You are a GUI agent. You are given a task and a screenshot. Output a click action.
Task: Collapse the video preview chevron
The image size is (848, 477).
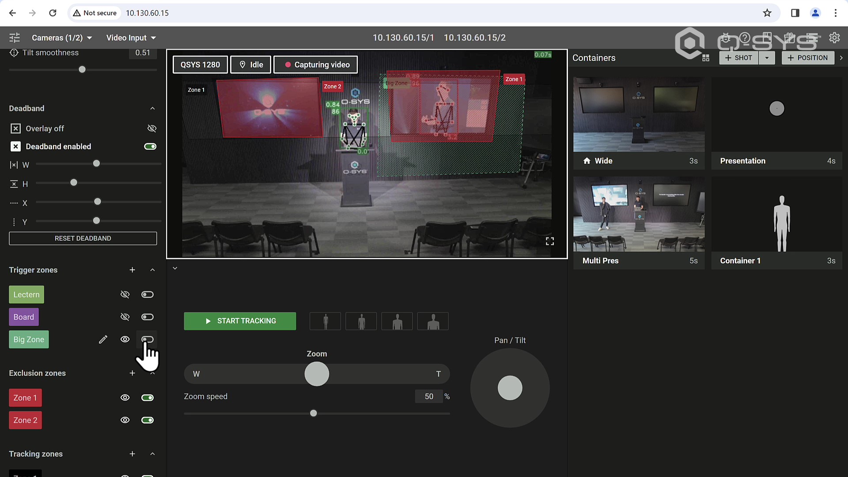[x=175, y=268]
